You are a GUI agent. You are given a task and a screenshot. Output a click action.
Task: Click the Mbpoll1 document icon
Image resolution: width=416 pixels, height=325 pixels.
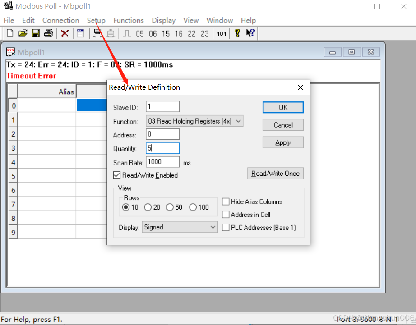click(10, 52)
